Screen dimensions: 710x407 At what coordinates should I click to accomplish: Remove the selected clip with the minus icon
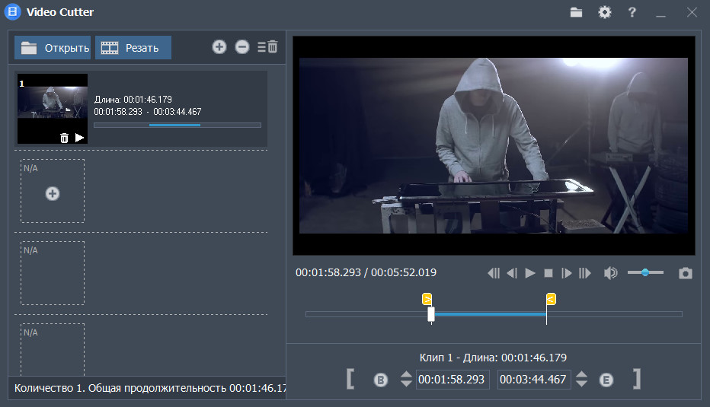(242, 47)
